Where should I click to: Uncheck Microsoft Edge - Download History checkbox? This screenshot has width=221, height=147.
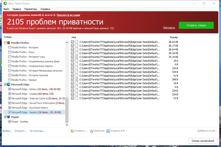(x=9, y=108)
